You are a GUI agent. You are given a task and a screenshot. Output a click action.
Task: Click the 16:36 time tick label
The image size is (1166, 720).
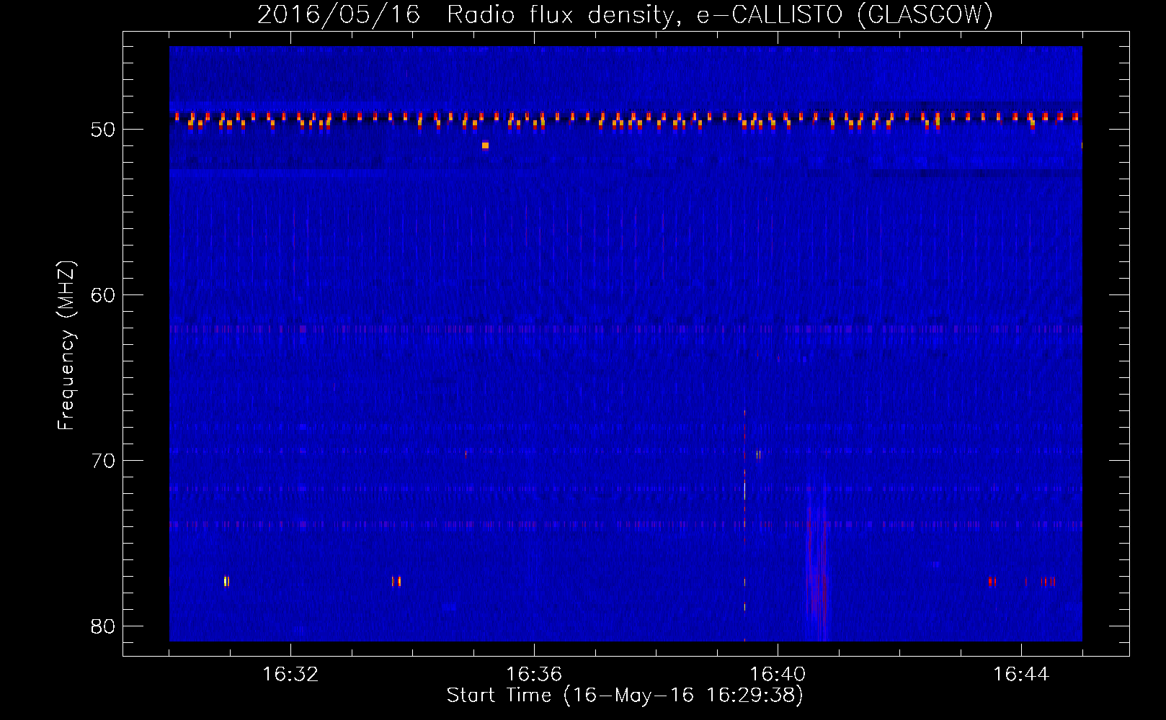534,675
